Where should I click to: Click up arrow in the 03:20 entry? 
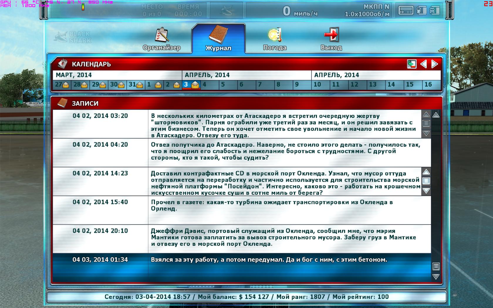(426, 114)
